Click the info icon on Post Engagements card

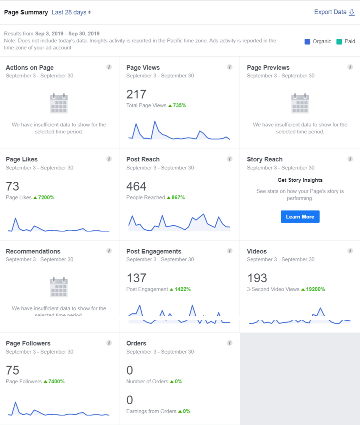tap(230, 251)
